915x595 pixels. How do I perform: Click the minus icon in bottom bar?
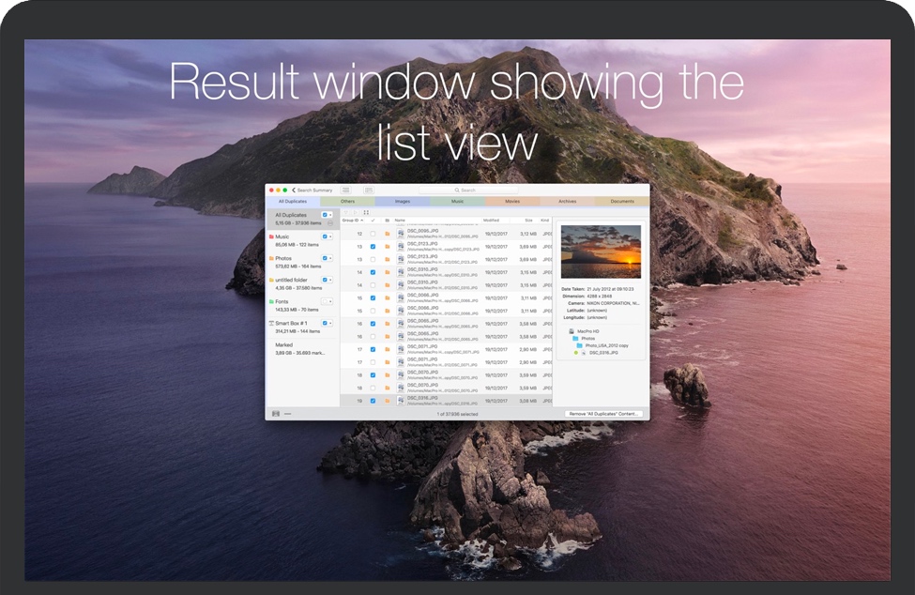tap(287, 413)
